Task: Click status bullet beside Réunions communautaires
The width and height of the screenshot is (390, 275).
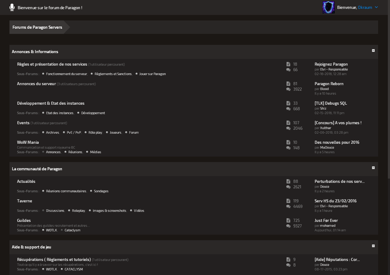Action: tap(43, 191)
